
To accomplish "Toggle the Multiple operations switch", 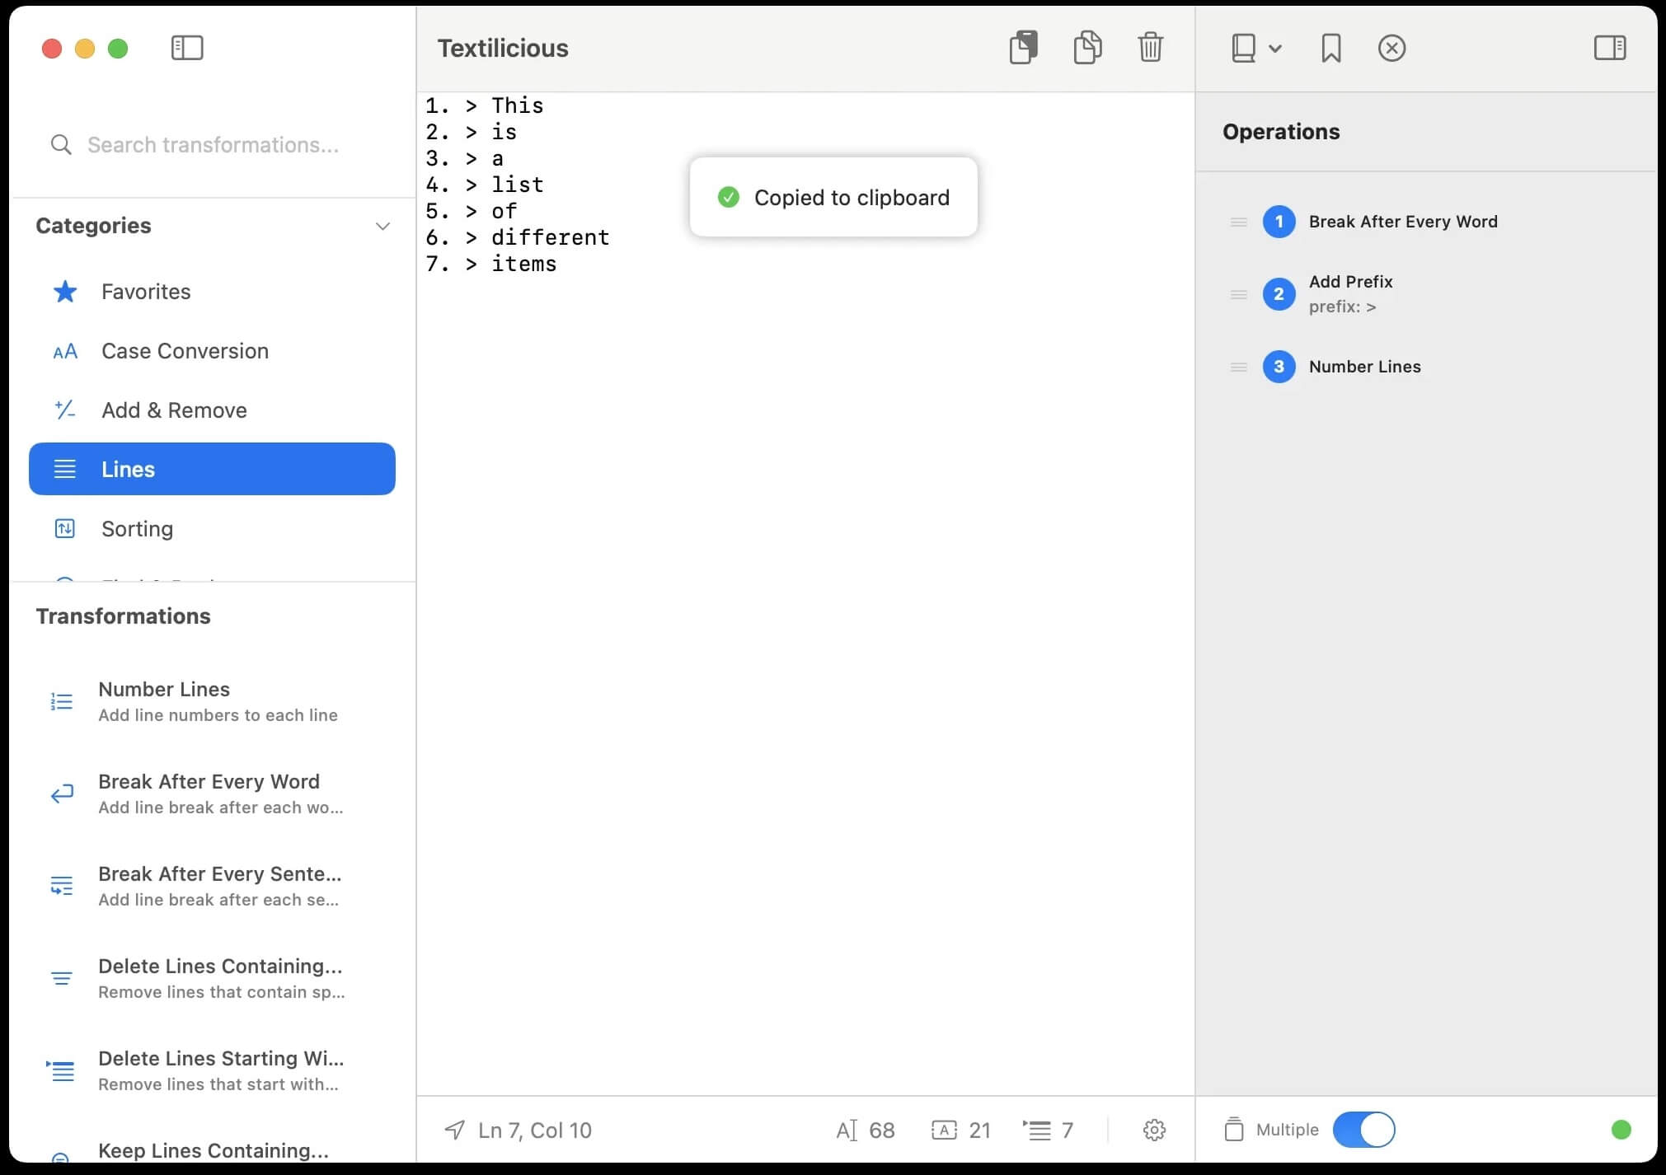I will click(x=1363, y=1130).
